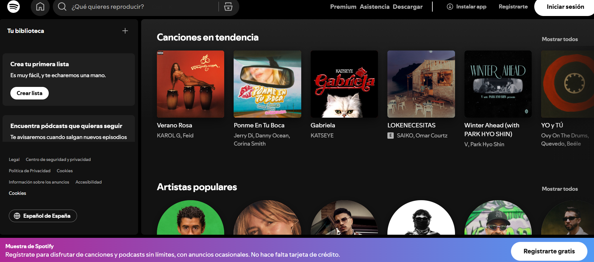Click Instalar app
Image resolution: width=594 pixels, height=262 pixels.
point(467,7)
